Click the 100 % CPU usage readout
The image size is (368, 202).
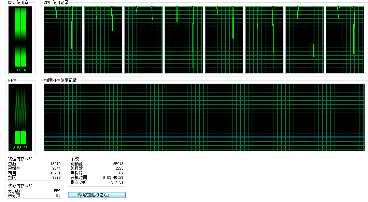click(x=20, y=70)
